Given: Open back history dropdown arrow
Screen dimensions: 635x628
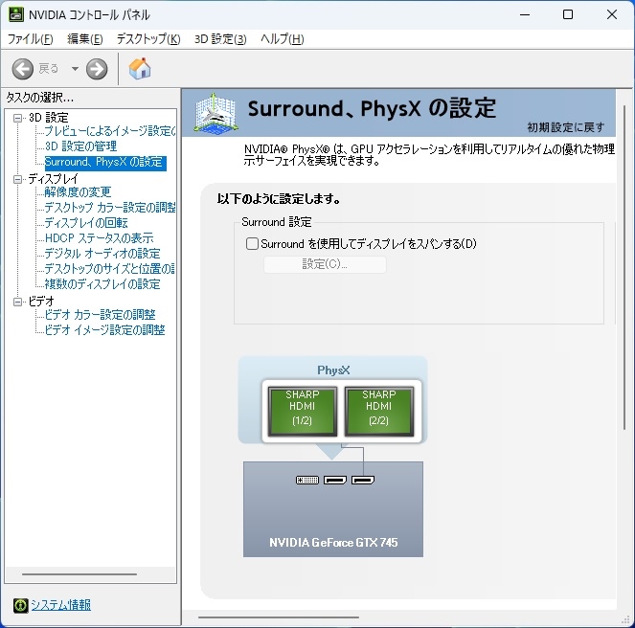Looking at the screenshot, I should point(75,68).
